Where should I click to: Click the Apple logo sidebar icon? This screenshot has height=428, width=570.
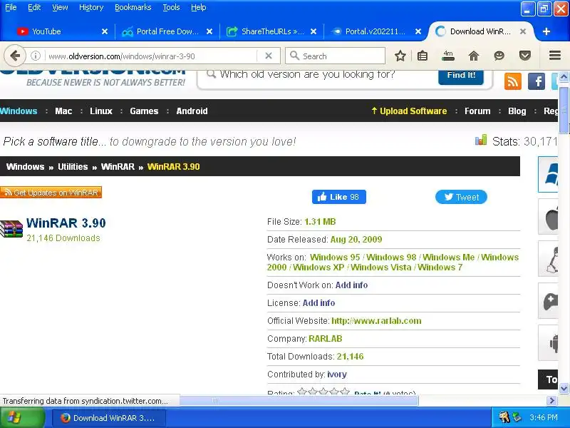coord(548,217)
